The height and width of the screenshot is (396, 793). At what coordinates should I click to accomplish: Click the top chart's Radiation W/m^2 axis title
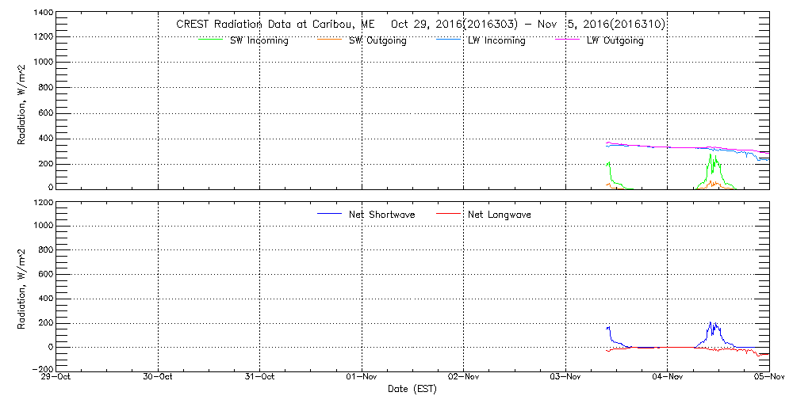(23, 102)
